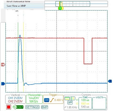
Task: Click the green USB connection version icon
Action: [18, 107]
